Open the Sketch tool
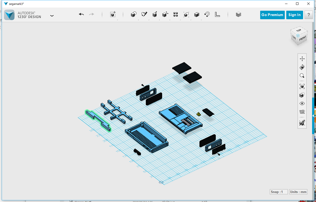The width and height of the screenshot is (316, 202). [144, 14]
